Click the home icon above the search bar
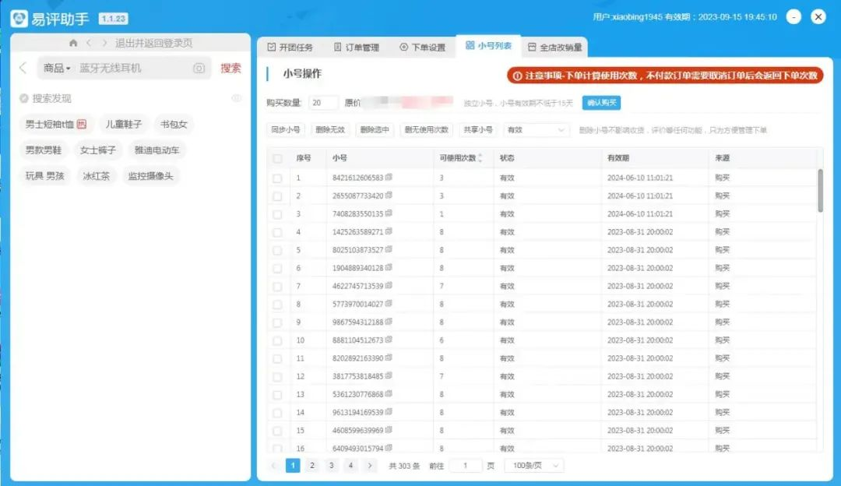The image size is (841, 486). pyautogui.click(x=73, y=42)
